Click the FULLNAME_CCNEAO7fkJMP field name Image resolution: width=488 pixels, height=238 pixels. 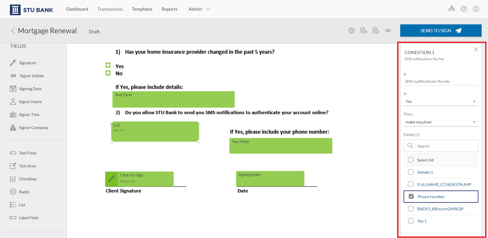tap(444, 184)
